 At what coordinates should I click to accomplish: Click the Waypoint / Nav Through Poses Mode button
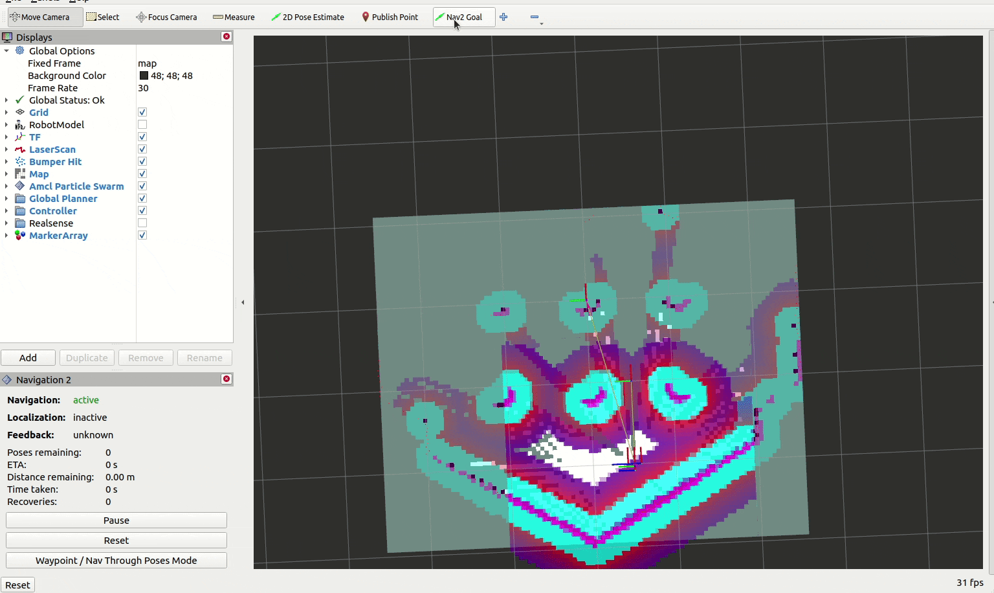click(116, 561)
